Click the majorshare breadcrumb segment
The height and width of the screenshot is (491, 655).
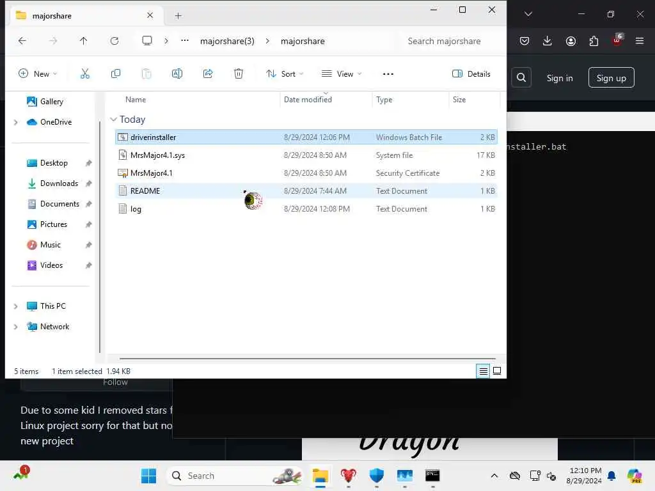(x=303, y=41)
